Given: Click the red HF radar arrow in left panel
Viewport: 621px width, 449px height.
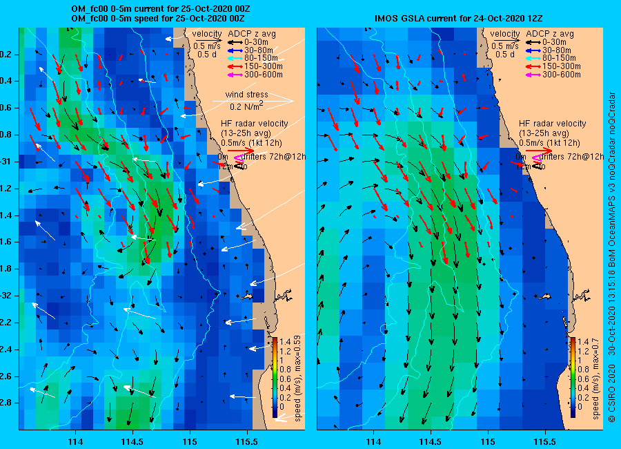Looking at the screenshot, I should click(241, 151).
